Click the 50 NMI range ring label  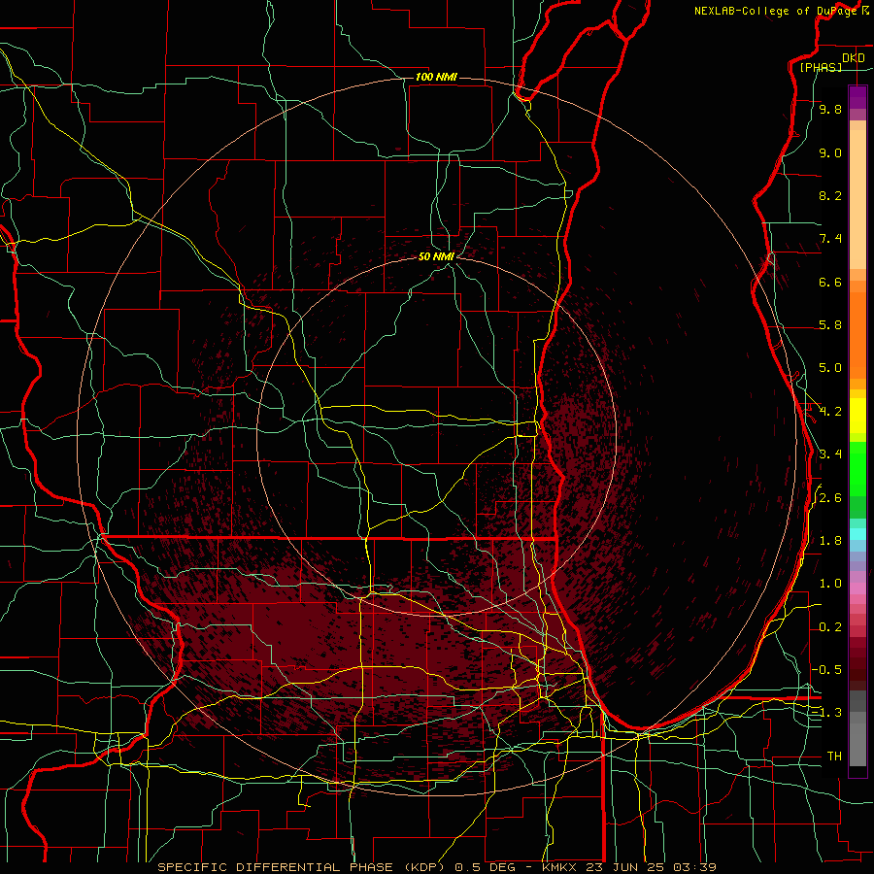[x=436, y=256]
